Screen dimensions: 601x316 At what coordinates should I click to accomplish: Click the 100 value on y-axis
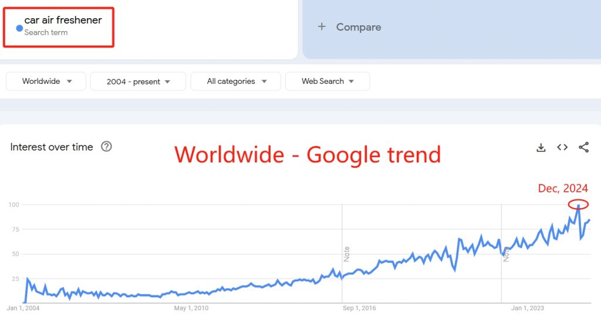14,205
